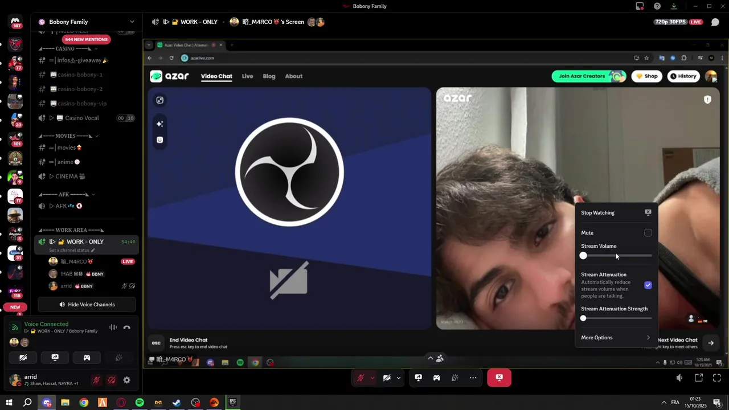This screenshot has height=410, width=729.
Task: Open Steam from Windows taskbar
Action: tap(177, 403)
